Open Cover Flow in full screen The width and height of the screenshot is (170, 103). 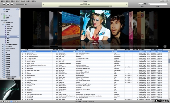(165, 46)
